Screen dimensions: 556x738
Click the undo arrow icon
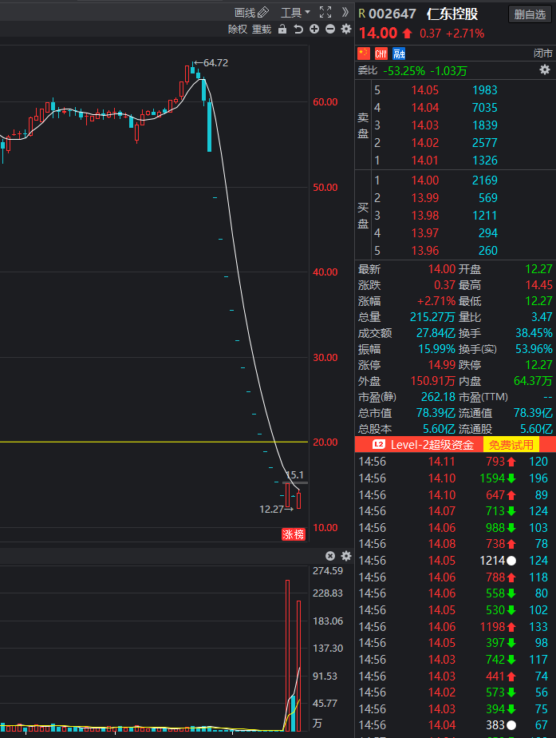point(298,30)
